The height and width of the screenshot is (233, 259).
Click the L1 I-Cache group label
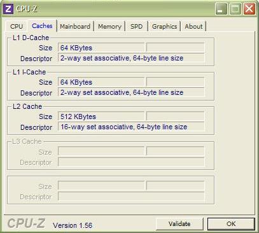pyautogui.click(x=29, y=72)
